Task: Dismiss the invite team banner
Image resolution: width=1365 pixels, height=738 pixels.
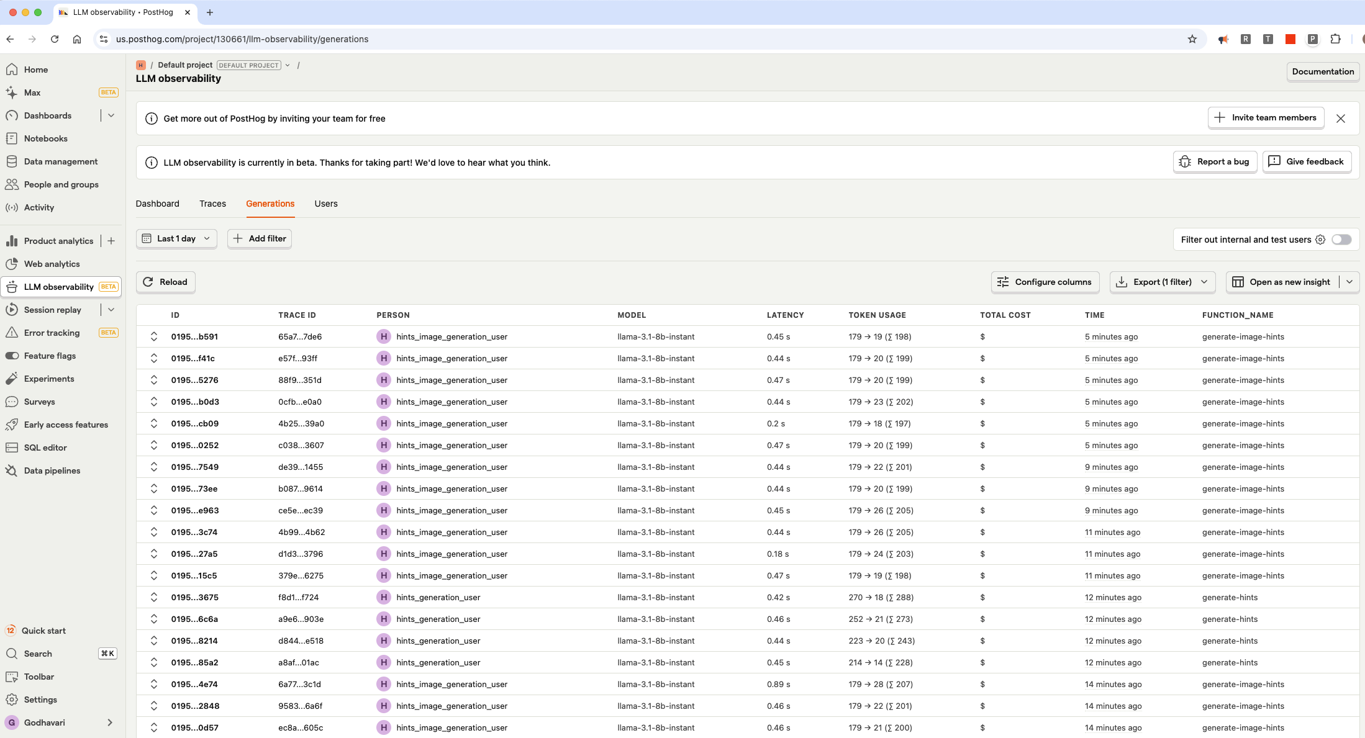Action: (1341, 119)
